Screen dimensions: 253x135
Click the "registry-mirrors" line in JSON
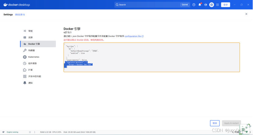pos(77,62)
